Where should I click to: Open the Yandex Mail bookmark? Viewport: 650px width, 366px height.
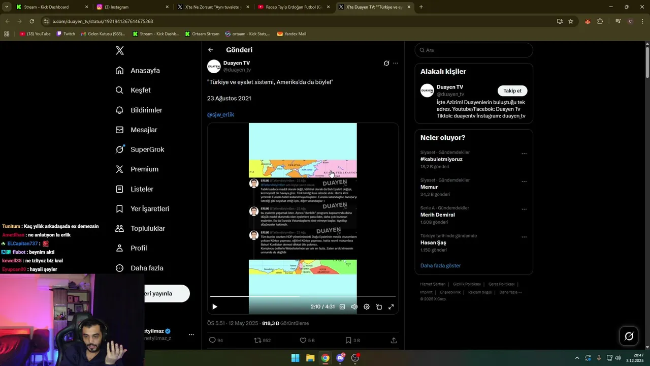click(x=291, y=34)
